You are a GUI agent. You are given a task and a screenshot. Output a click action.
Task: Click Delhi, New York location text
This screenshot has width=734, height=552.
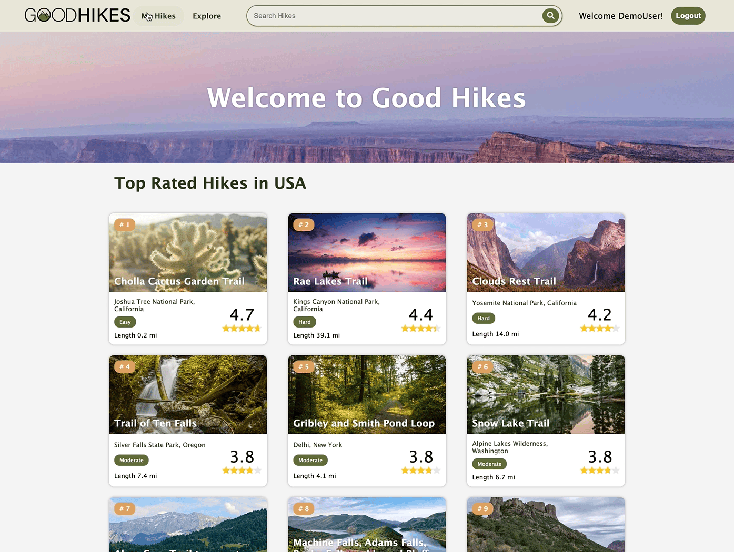317,445
